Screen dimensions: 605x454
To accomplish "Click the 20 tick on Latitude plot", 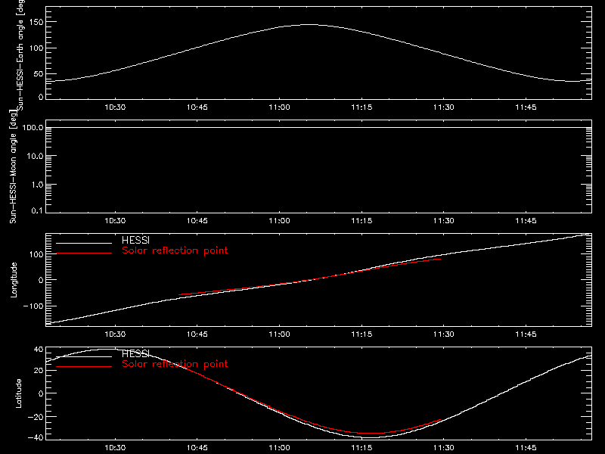I will pos(39,371).
